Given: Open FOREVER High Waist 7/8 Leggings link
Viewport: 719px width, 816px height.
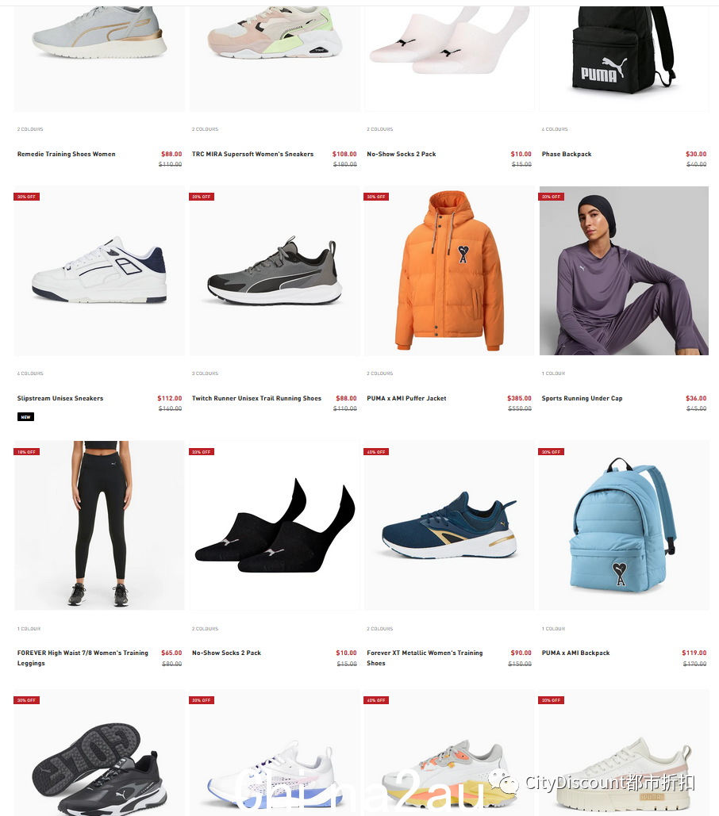Looking at the screenshot, I should (x=83, y=658).
